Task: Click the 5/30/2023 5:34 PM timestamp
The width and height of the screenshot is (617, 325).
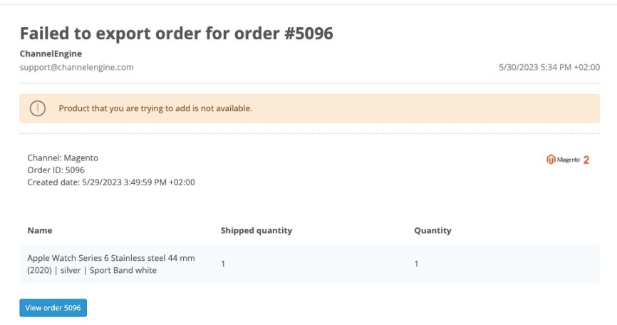Action: click(x=549, y=68)
